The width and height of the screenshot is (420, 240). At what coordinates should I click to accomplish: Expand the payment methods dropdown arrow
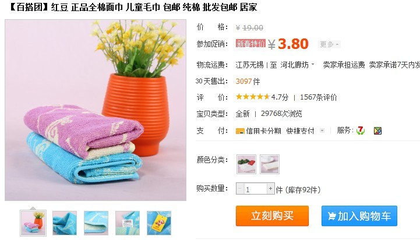[322, 130]
